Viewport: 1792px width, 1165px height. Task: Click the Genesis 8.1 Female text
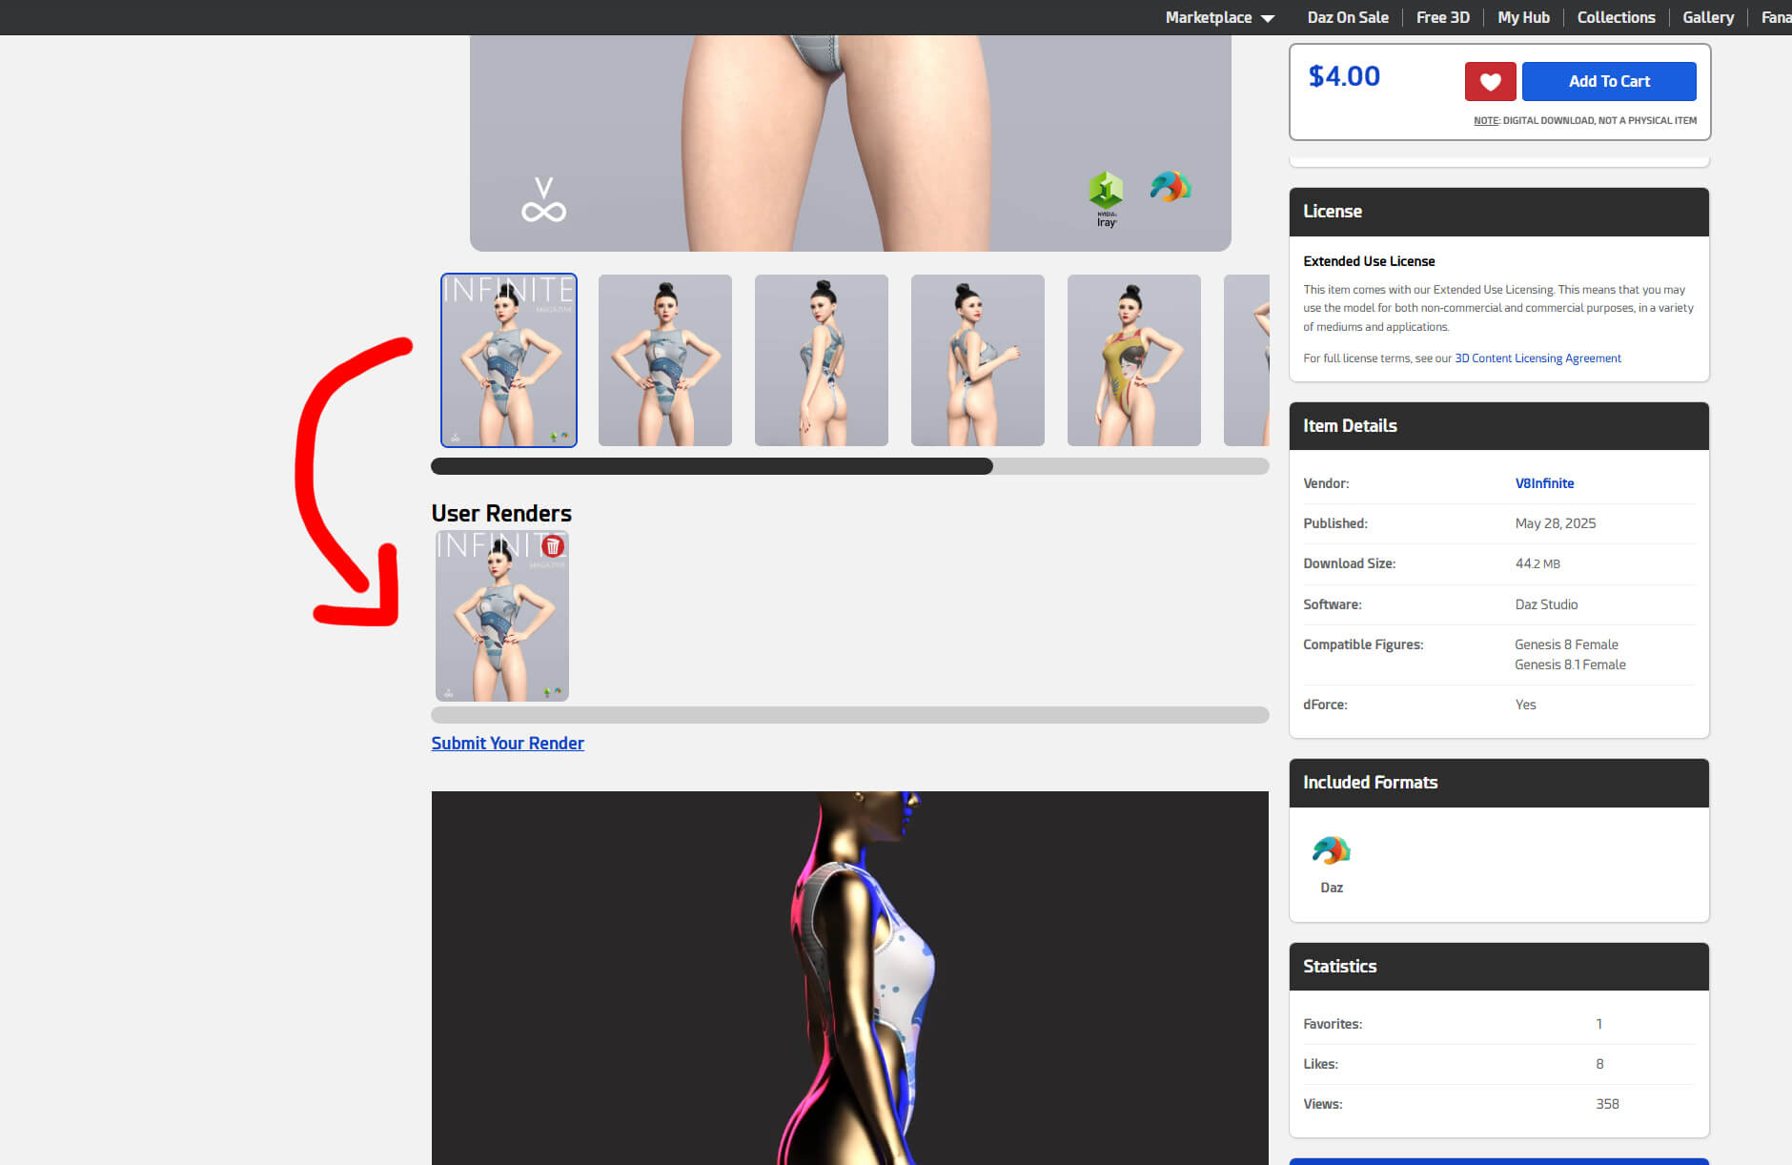1570,664
